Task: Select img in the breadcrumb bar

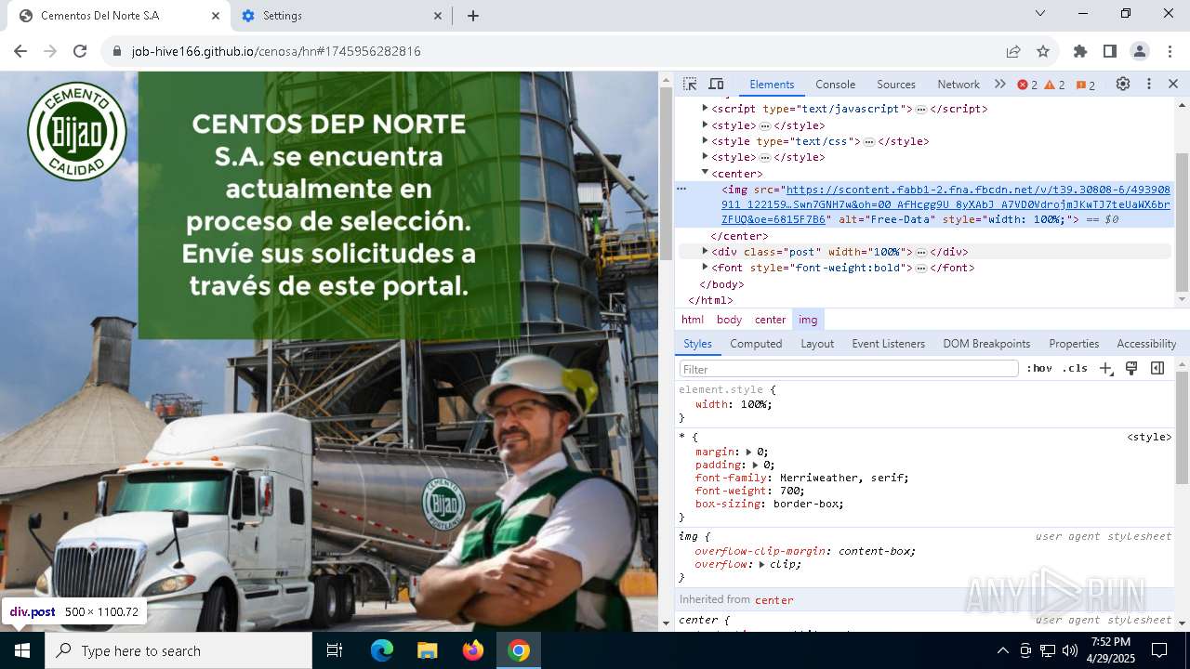Action: coord(808,320)
